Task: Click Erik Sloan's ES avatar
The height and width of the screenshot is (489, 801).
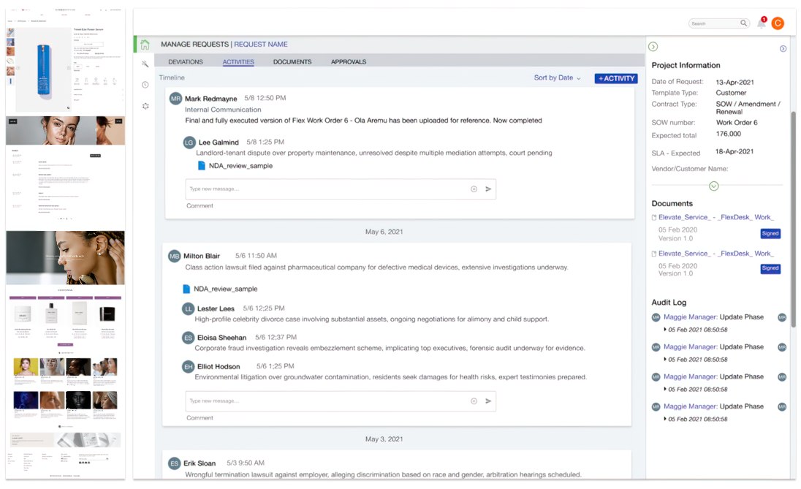Action: coord(174,463)
